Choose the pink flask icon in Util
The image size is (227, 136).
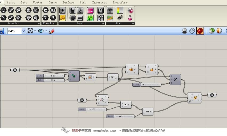(x=130, y=18)
